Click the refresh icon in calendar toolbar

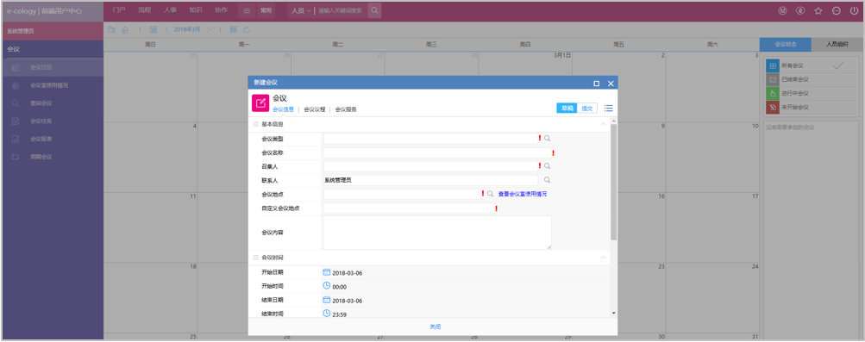click(247, 30)
